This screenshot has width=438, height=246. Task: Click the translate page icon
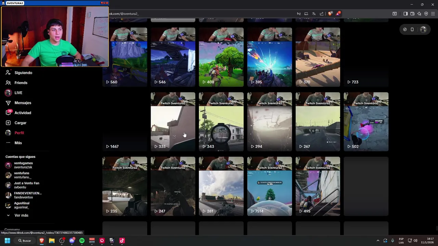click(x=314, y=14)
